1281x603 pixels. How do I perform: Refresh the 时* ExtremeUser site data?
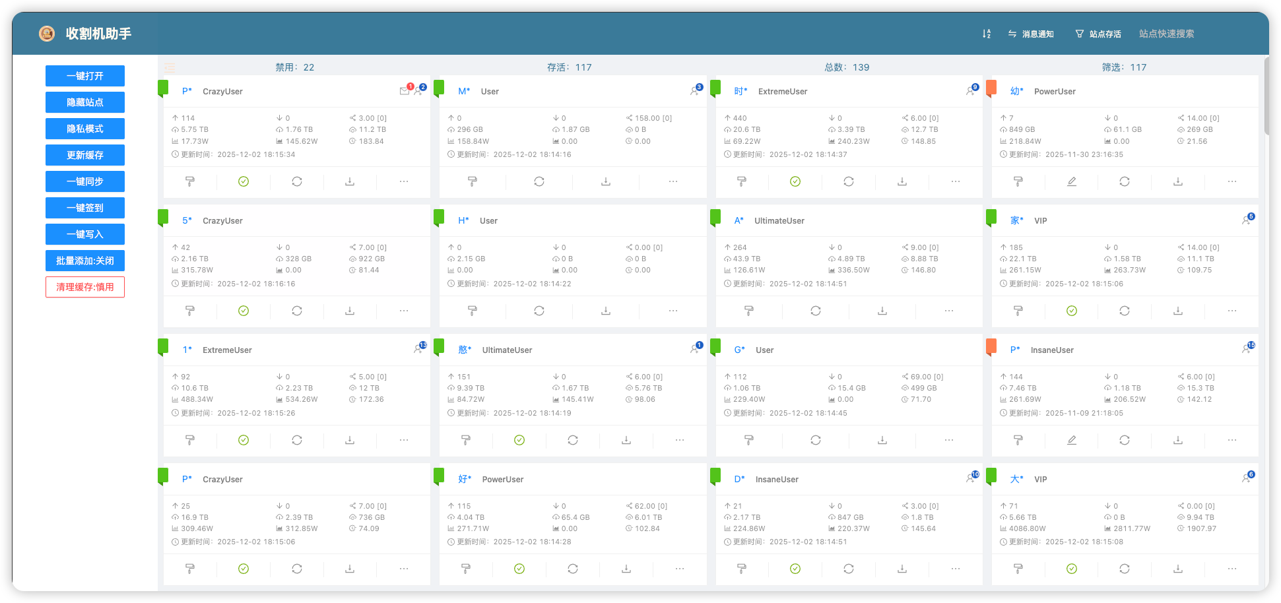[848, 181]
